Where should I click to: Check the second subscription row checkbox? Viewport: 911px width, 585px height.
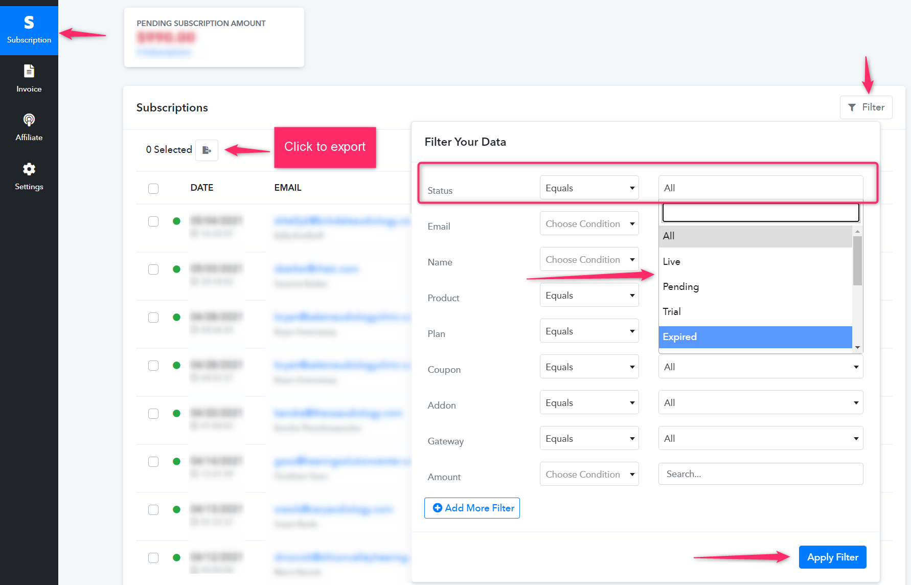tap(153, 269)
